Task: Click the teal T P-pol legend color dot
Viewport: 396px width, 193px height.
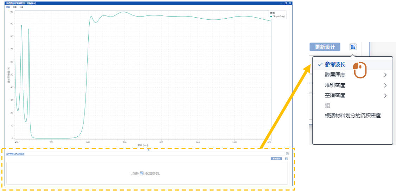Action: [271, 17]
